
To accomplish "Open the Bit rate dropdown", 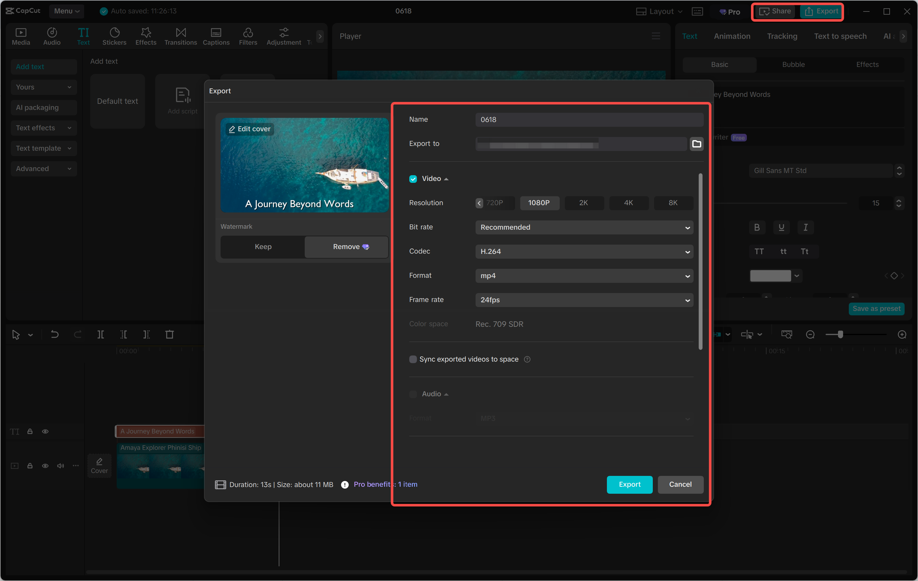I will coord(584,227).
